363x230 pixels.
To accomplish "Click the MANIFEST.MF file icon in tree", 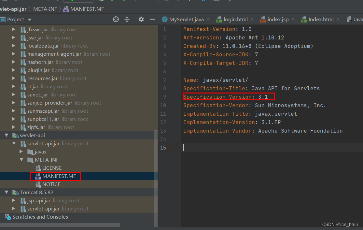I will tap(38, 176).
